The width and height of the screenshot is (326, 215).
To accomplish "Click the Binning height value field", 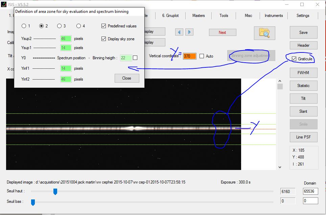I will 125,58.
